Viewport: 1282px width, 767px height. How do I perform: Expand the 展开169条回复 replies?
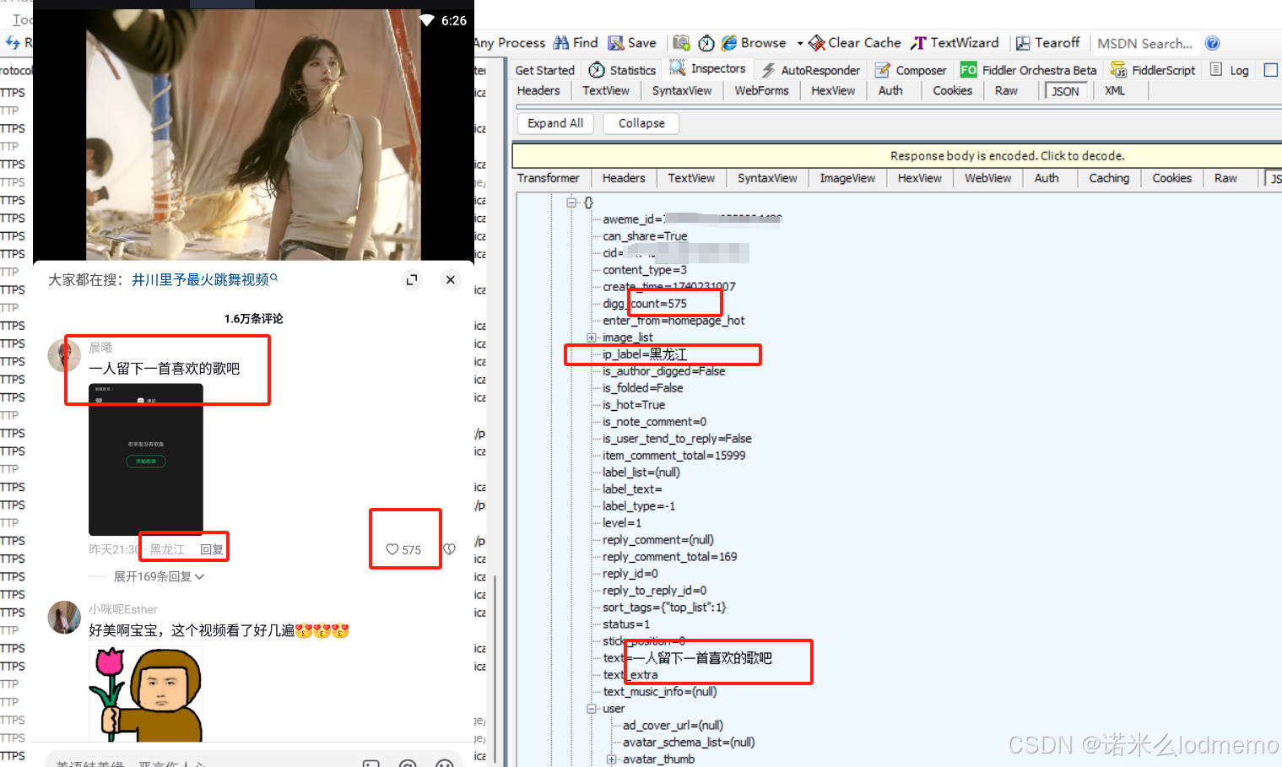click(159, 576)
